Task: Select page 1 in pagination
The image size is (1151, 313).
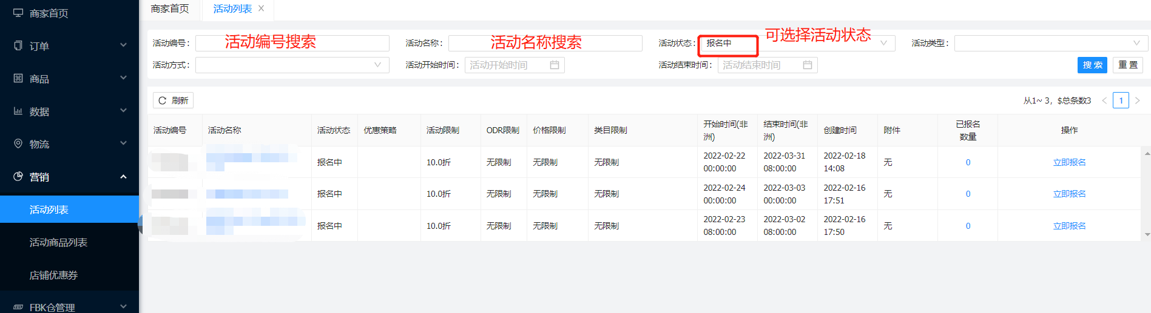Action: coord(1121,100)
